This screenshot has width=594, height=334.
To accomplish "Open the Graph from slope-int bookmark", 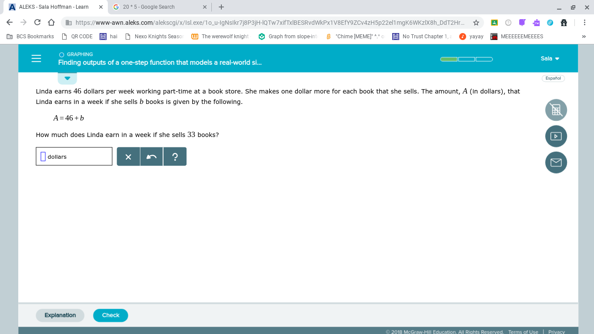I will [288, 37].
